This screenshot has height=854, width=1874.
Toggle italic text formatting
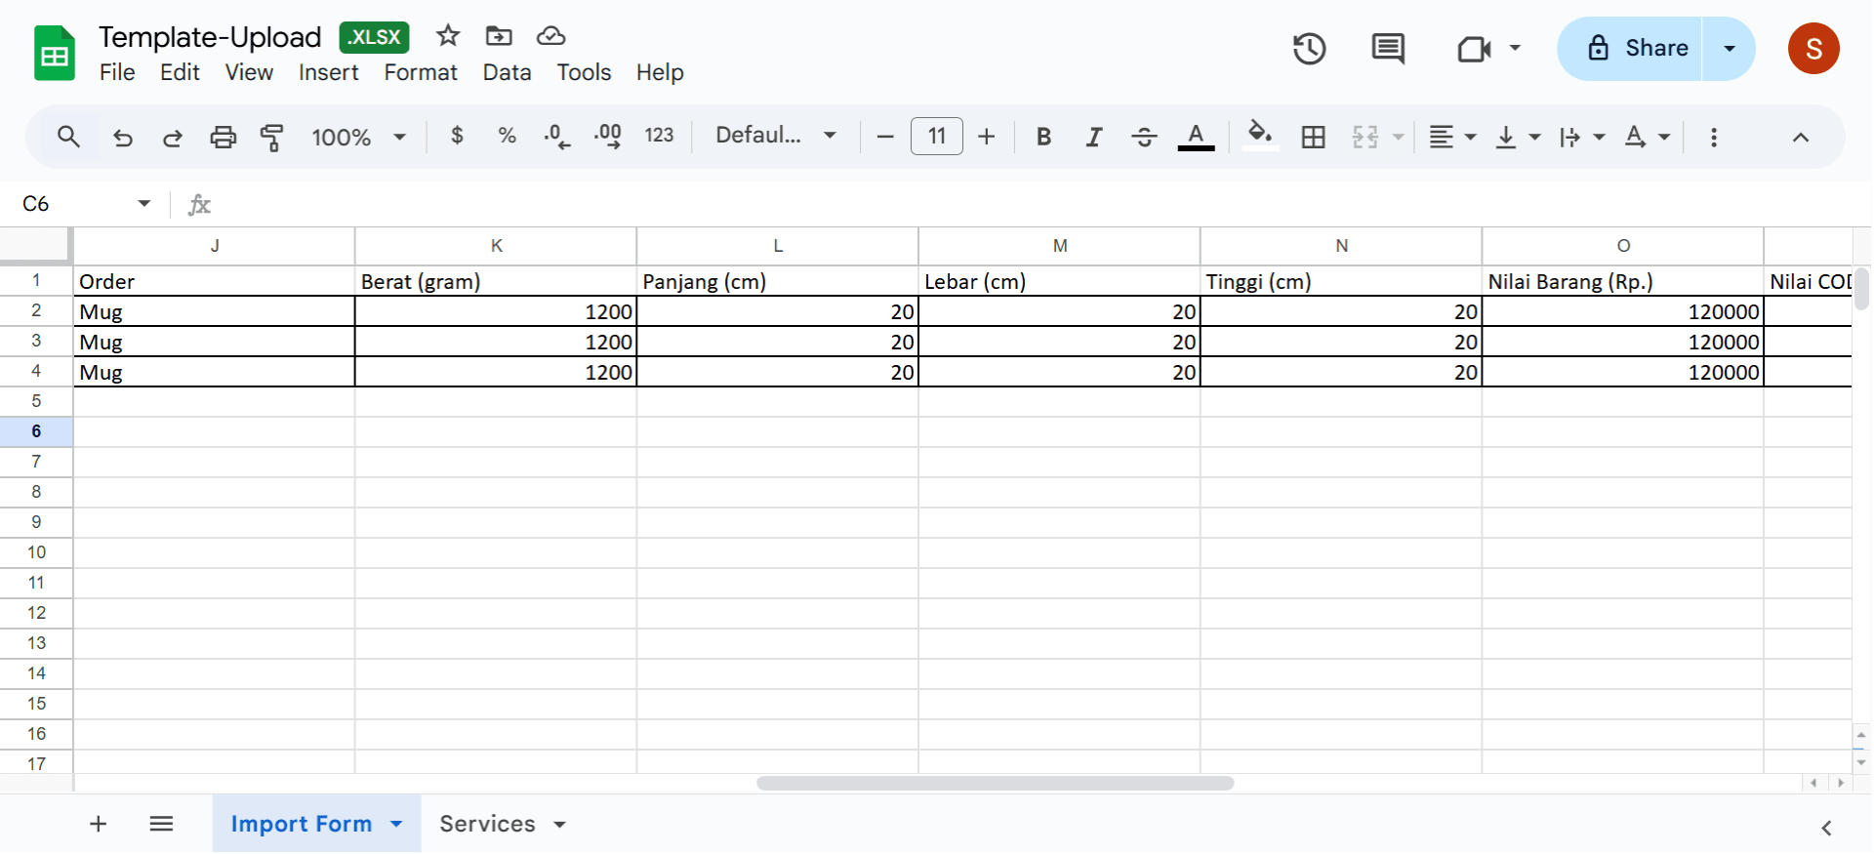tap(1094, 137)
